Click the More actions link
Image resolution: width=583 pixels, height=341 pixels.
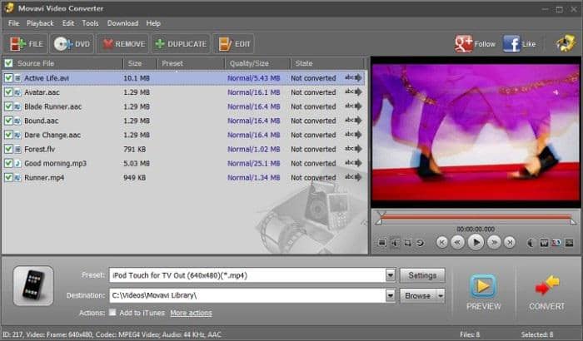(x=191, y=313)
